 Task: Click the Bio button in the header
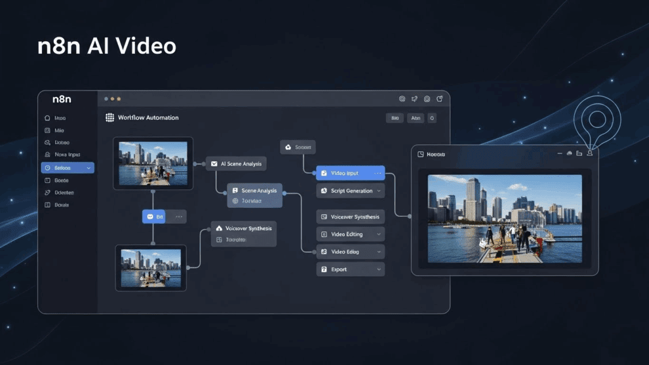(394, 118)
